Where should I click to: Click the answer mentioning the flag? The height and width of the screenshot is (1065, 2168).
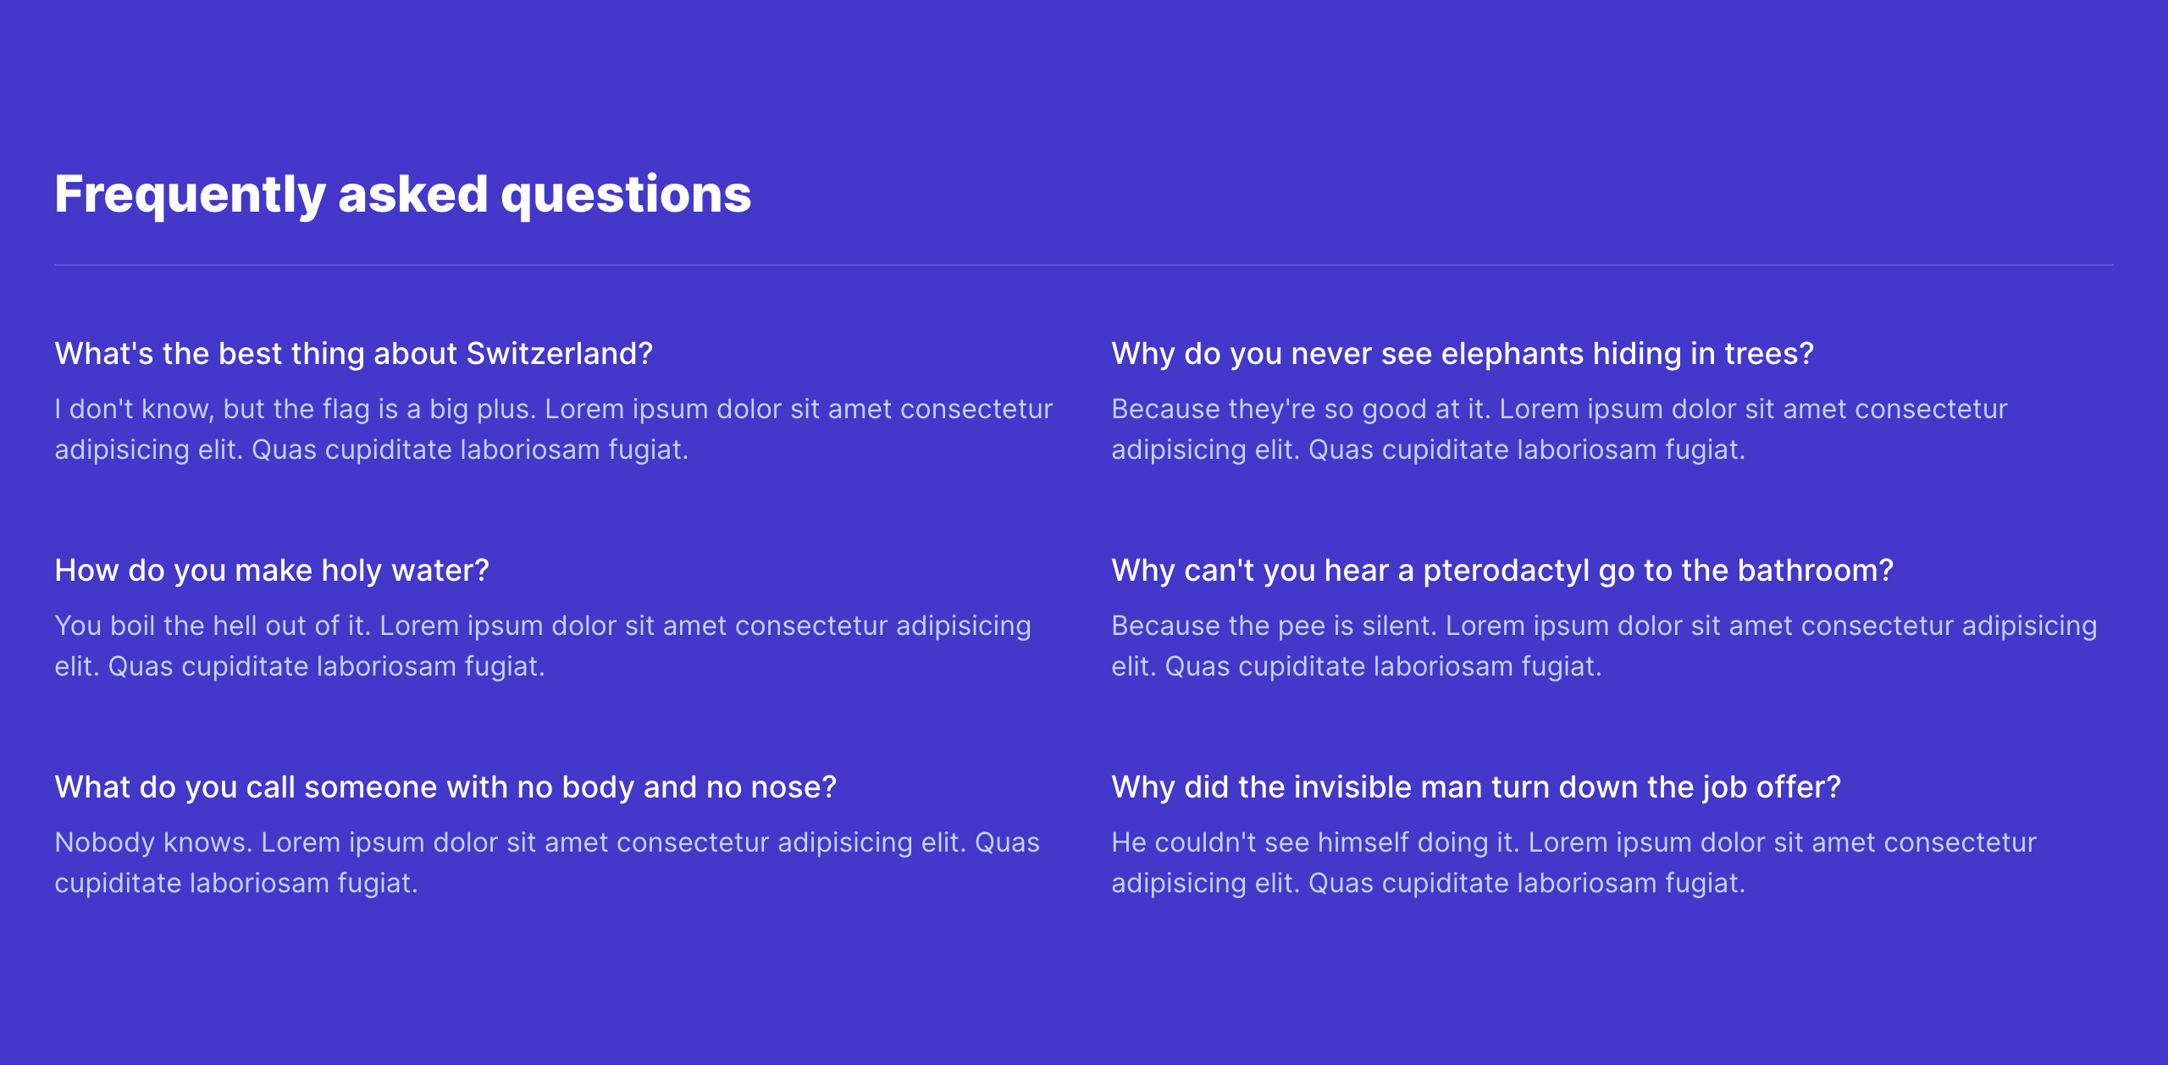[x=553, y=429]
